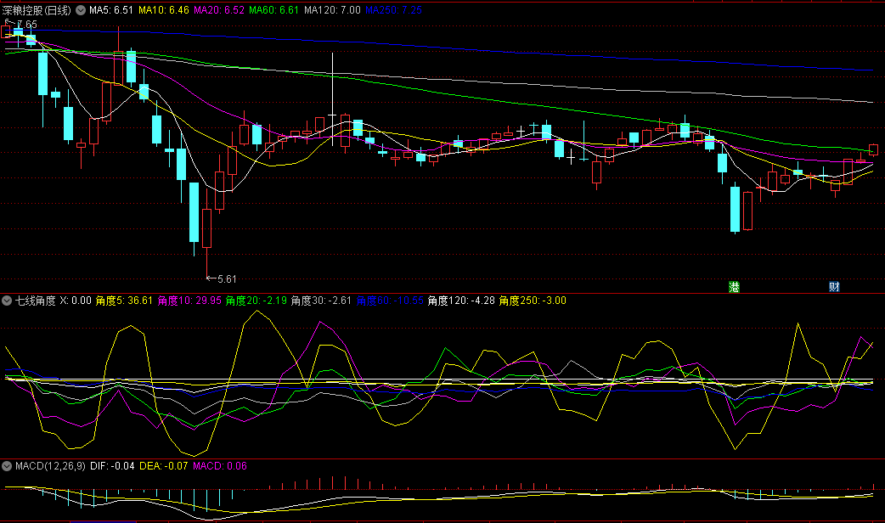The width and height of the screenshot is (885, 523).
Task: Click the 角度250: -3.00 value
Action: click(533, 301)
